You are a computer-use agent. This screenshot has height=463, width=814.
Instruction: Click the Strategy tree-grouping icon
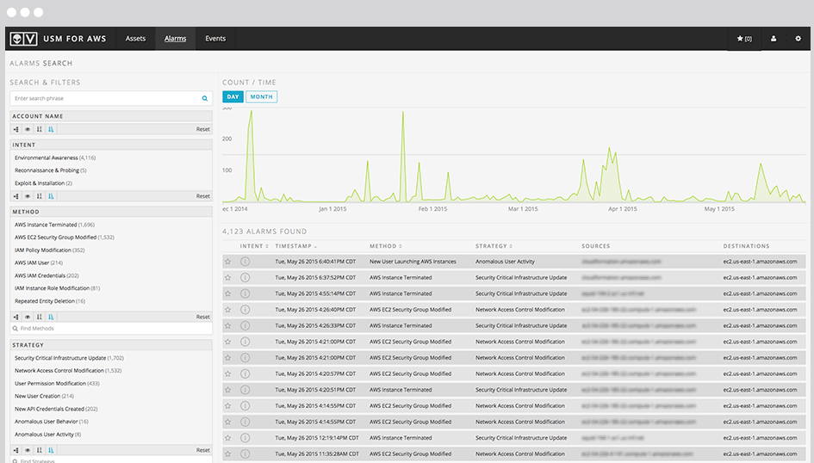(16, 450)
